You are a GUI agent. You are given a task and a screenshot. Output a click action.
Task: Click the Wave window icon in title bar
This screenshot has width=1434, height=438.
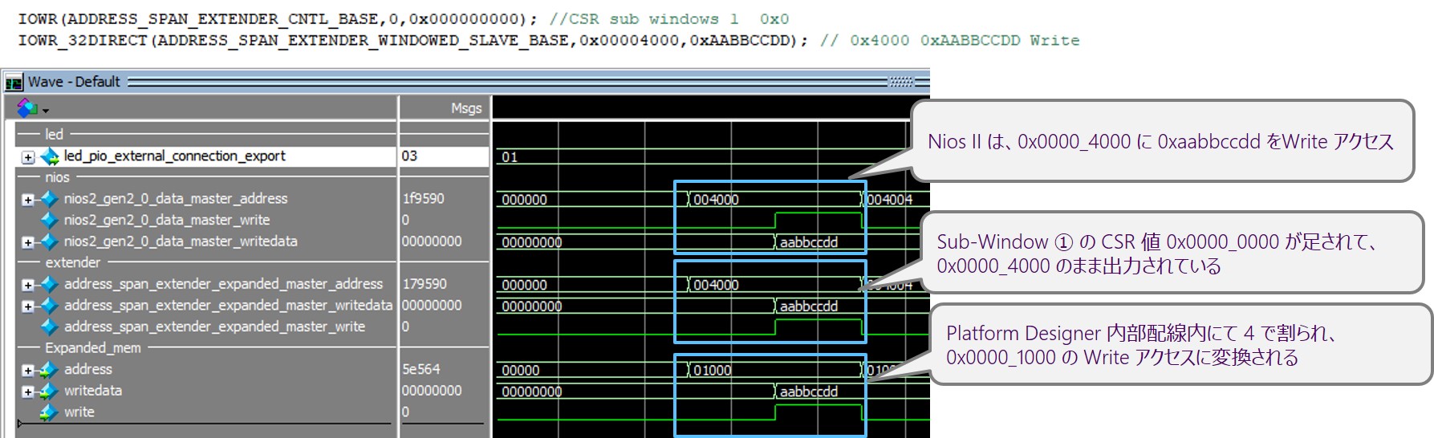pos(14,83)
